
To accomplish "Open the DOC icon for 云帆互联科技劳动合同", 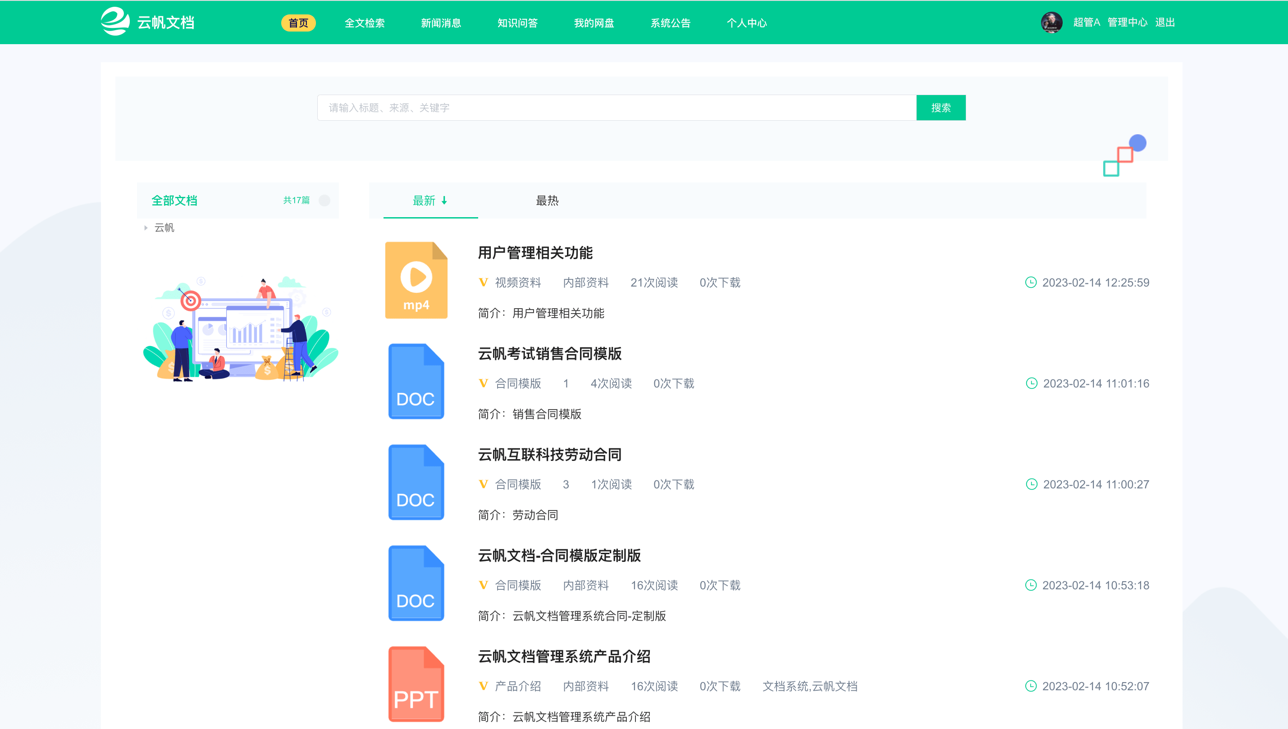I will [416, 482].
